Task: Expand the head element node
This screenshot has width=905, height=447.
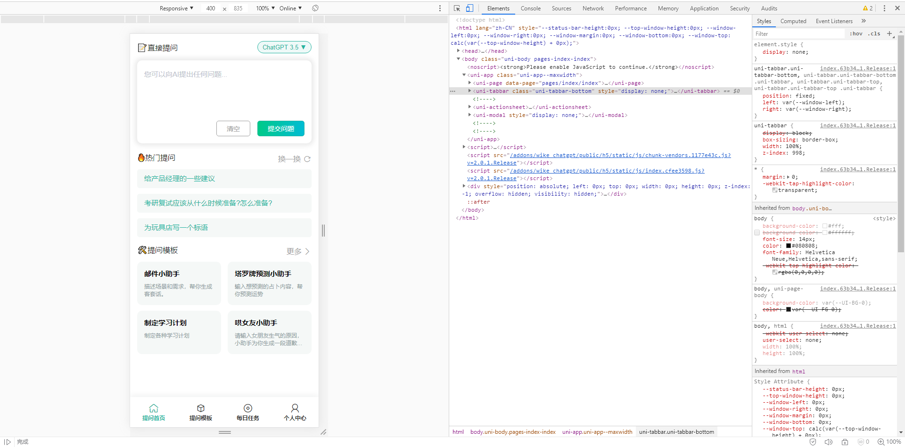Action: point(458,51)
